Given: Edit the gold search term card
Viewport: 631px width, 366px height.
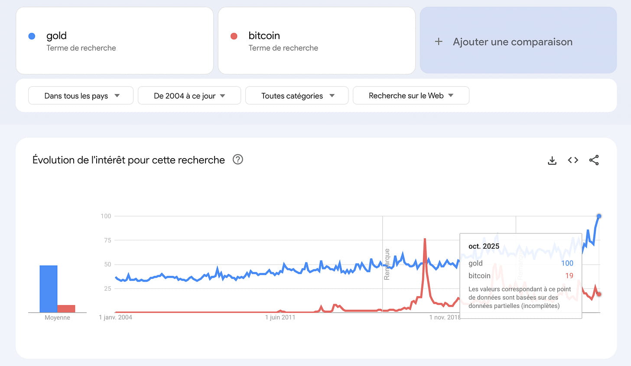Looking at the screenshot, I should coord(114,41).
